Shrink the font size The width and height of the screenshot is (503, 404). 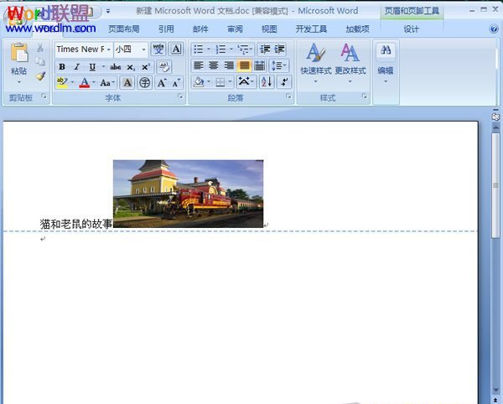(x=176, y=83)
